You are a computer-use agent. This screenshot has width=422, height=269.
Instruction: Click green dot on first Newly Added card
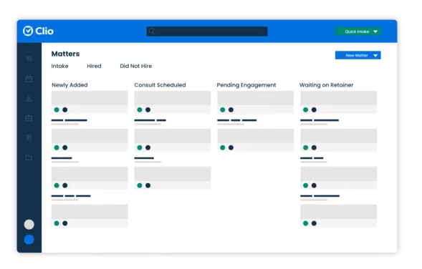(57, 109)
